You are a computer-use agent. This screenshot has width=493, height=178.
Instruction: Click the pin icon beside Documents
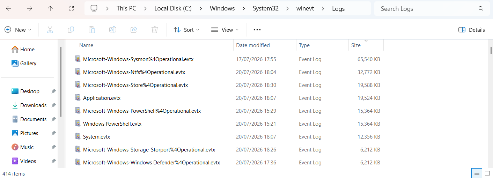[53, 119]
